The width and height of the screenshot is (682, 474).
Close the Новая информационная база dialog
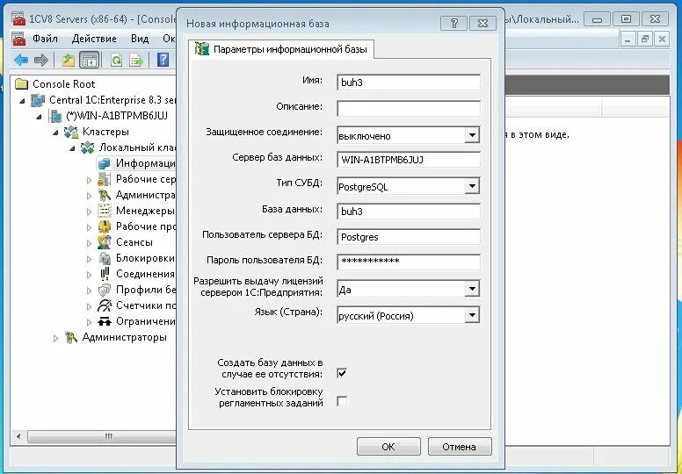[x=482, y=23]
